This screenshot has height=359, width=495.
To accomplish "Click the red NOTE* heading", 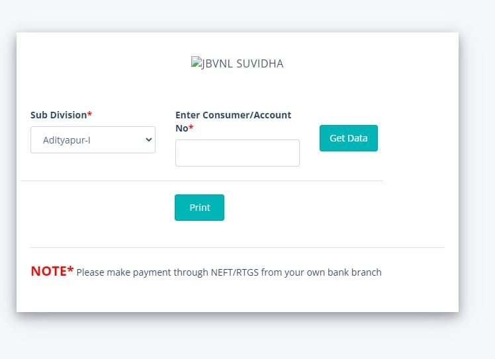I will point(52,271).
